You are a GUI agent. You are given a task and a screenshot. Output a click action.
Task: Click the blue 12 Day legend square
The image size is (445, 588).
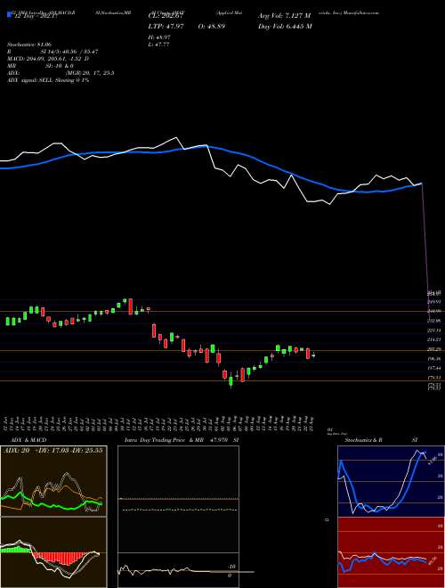[9, 15]
